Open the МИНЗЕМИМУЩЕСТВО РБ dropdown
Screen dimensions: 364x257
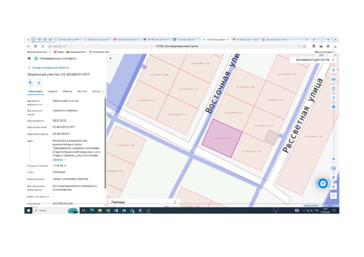pos(313,60)
